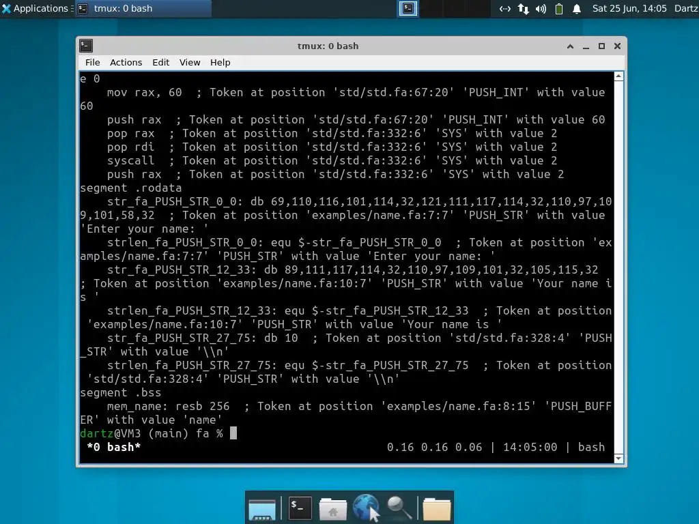Image resolution: width=699 pixels, height=524 pixels.
Task: Click the shell prompt cursor after fa %
Action: (233, 433)
